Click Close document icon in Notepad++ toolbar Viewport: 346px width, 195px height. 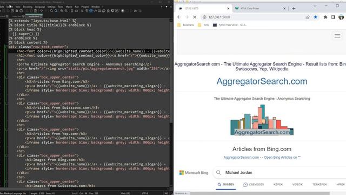click(x=12, y=11)
